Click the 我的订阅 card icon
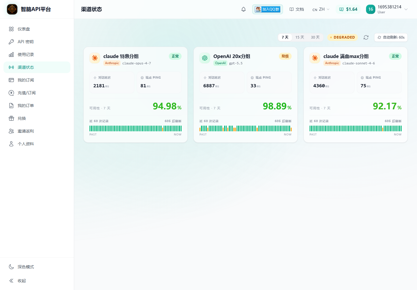This screenshot has width=417, height=290. coord(11,80)
